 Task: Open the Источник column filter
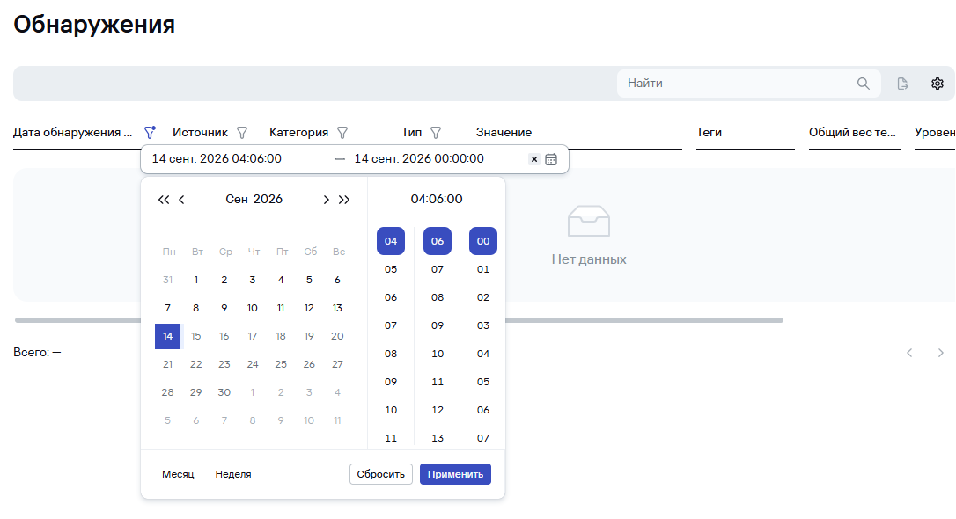point(242,132)
